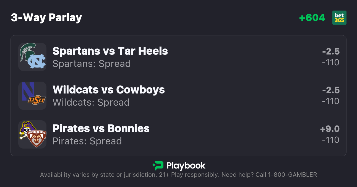Click the Spartans -2.5 spread value
Viewport: 357px width, 187px height.
click(x=331, y=51)
